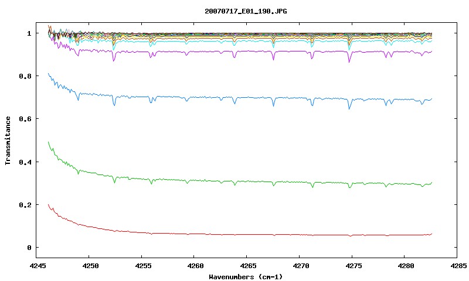Click the y-axis tick label 0.6
The image size is (469, 281).
(x=25, y=119)
